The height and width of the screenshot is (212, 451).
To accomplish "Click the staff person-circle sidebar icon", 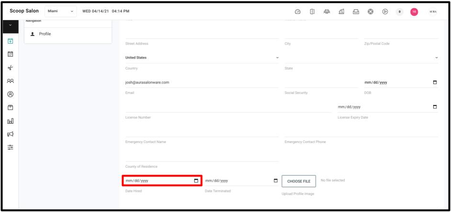I will point(11,94).
